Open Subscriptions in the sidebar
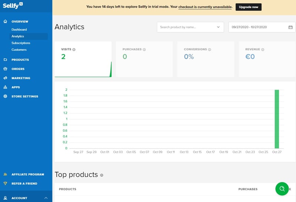Viewport: 296px width, 202px height. tap(21, 43)
